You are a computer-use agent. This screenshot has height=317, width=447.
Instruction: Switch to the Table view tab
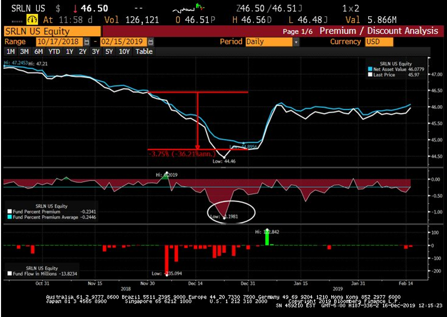[144, 52]
